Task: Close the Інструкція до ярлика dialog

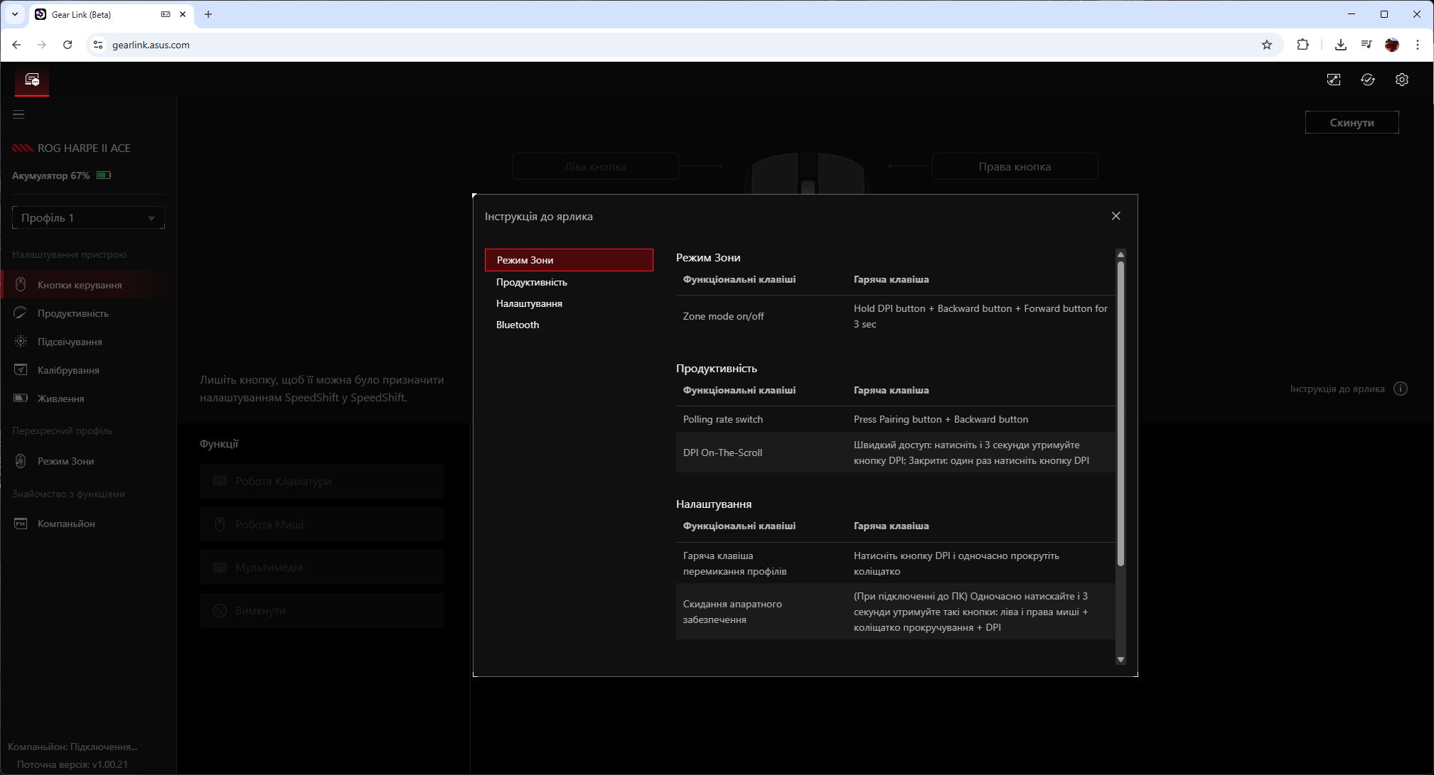Action: point(1115,216)
